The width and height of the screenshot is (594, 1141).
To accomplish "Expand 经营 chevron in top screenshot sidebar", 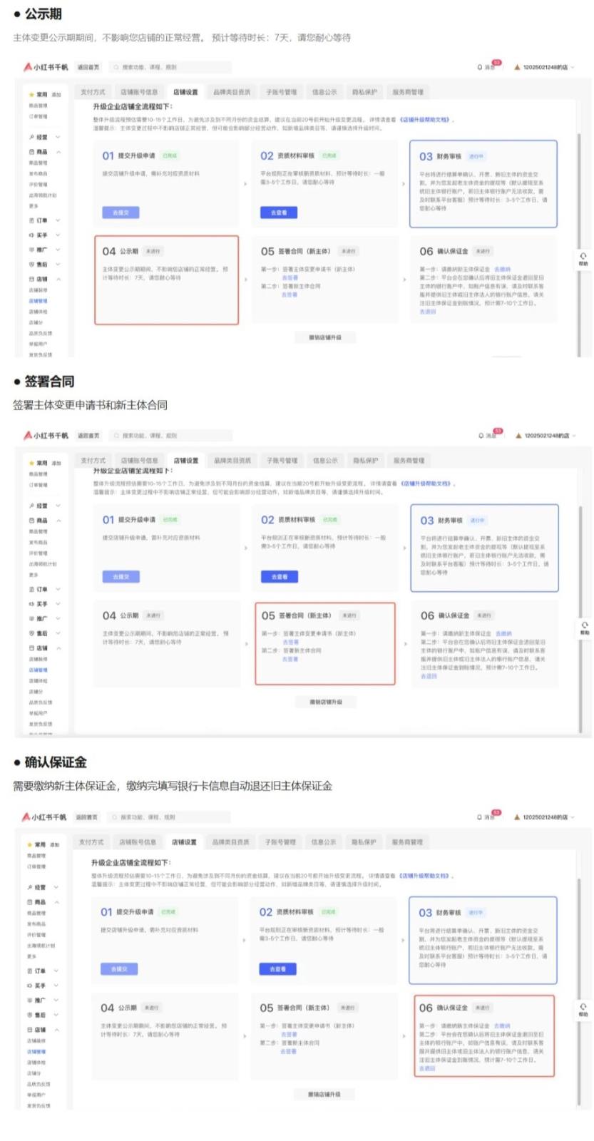I will point(58,137).
